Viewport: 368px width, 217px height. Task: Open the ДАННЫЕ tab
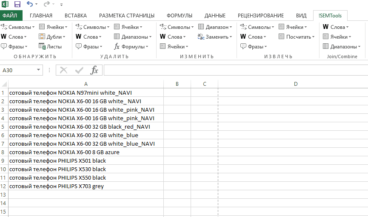(215, 16)
